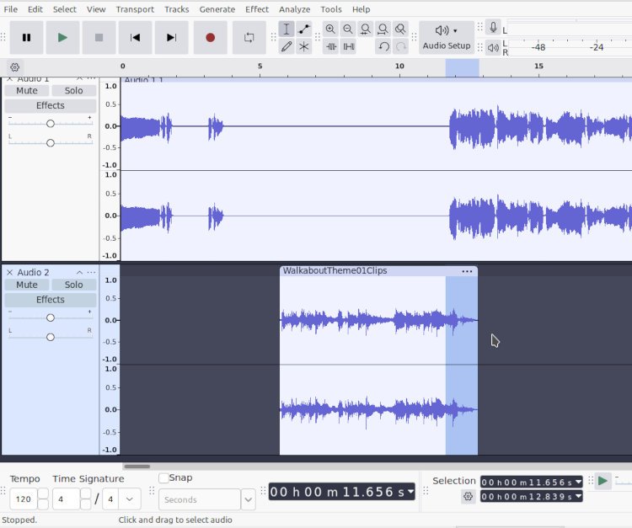Start playback with the Play button

point(62,37)
